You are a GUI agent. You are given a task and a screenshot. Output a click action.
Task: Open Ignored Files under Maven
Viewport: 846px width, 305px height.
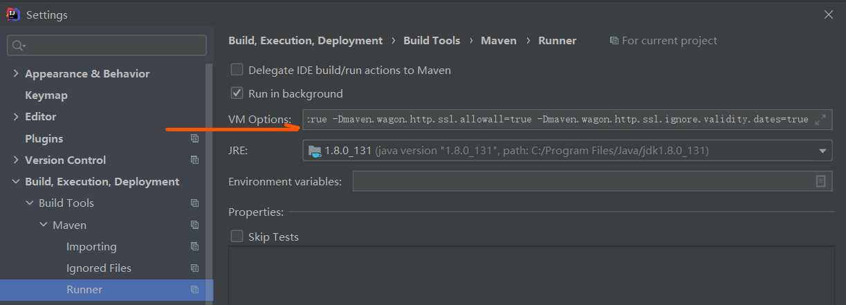point(99,268)
